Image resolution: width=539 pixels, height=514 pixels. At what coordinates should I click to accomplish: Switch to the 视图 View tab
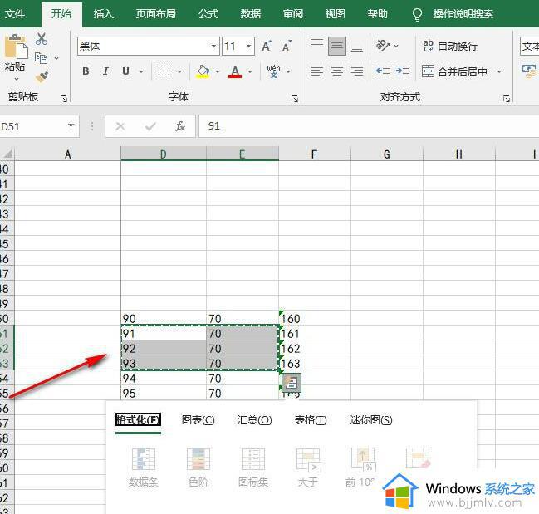tap(336, 14)
